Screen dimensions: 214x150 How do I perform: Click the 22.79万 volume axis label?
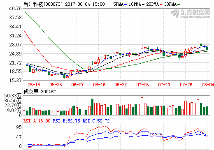pyautogui.click(x=13, y=106)
